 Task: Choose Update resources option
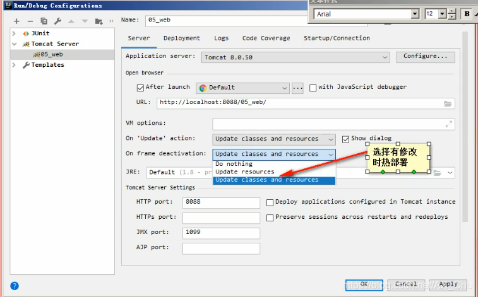(274, 172)
